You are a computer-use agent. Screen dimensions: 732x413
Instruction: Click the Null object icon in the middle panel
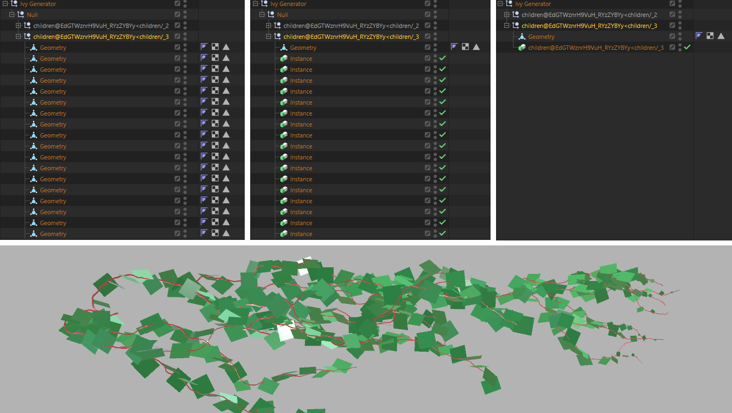271,15
